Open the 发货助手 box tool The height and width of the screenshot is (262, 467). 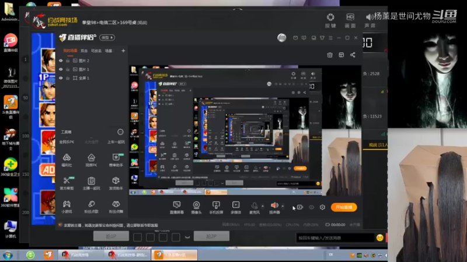[116, 183]
